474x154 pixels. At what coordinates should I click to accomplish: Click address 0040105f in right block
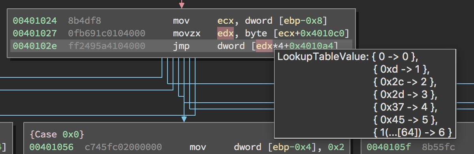[389, 147]
